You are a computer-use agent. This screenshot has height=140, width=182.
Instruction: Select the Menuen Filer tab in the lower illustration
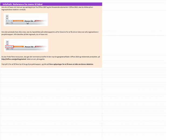pos(29,47)
